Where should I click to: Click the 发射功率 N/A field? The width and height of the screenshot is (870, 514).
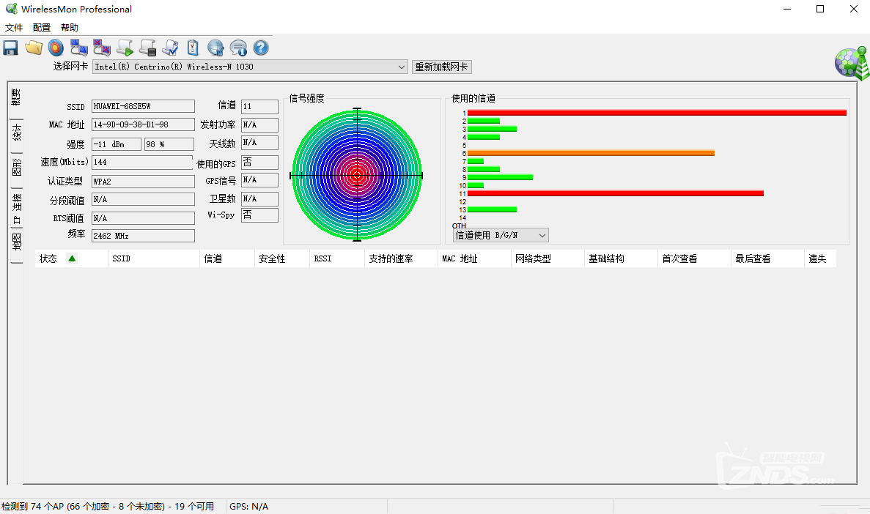pyautogui.click(x=259, y=124)
